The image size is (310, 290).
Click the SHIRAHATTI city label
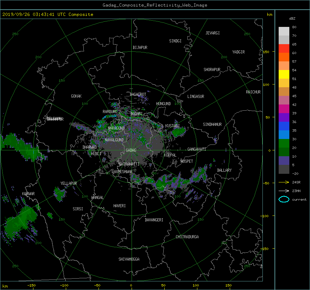(x=129, y=164)
